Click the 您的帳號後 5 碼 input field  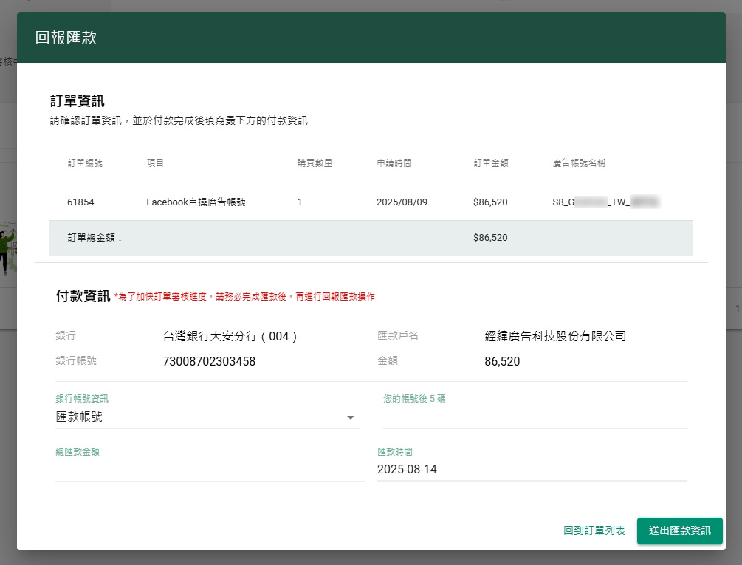coord(534,417)
